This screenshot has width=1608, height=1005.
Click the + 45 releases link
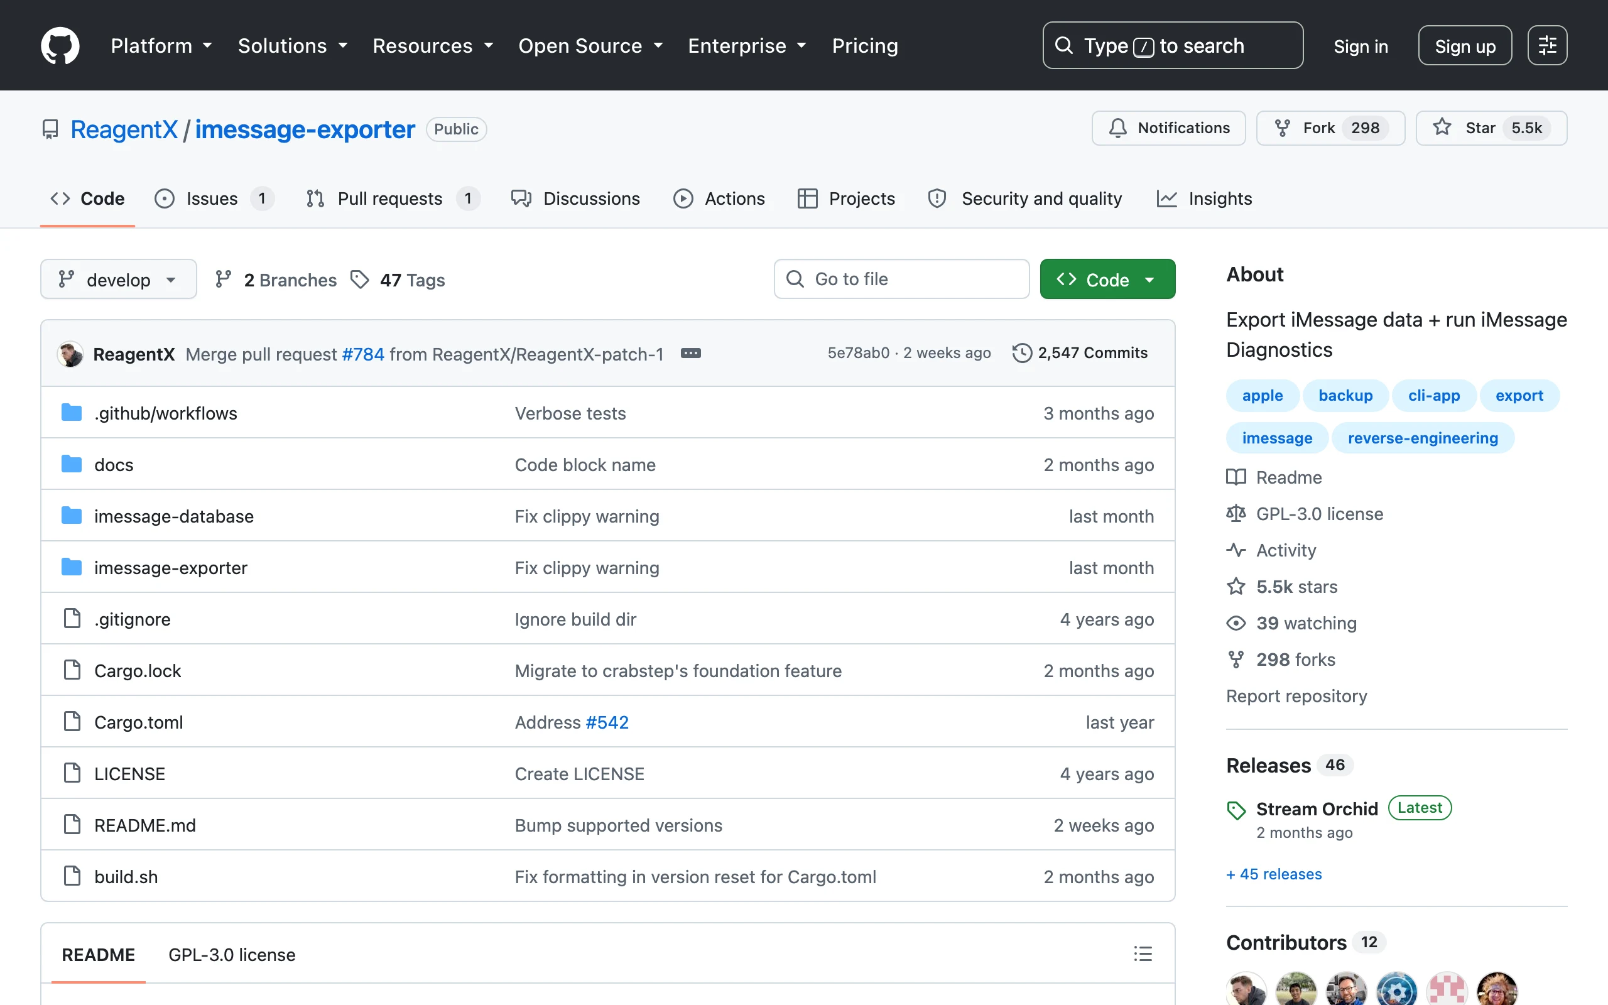(1274, 874)
